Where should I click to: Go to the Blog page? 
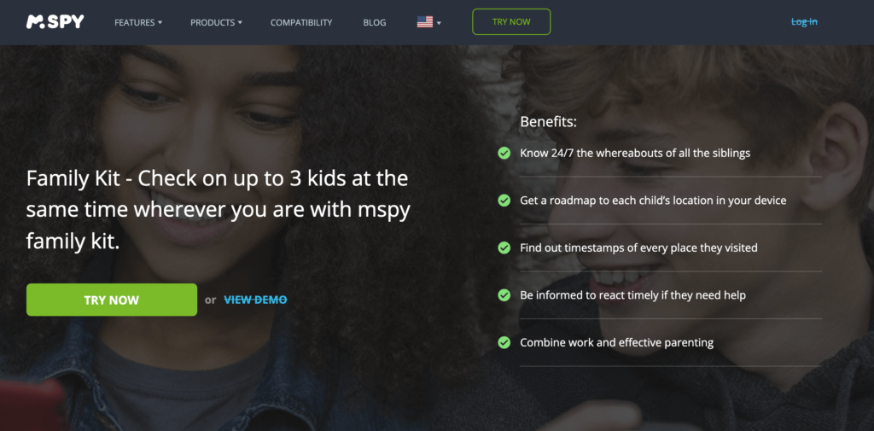pos(375,23)
